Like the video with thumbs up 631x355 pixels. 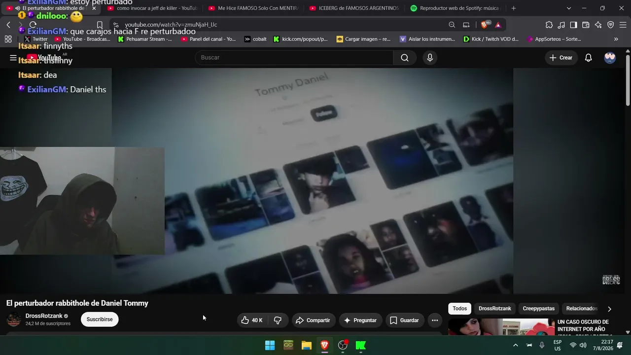pyautogui.click(x=251, y=320)
